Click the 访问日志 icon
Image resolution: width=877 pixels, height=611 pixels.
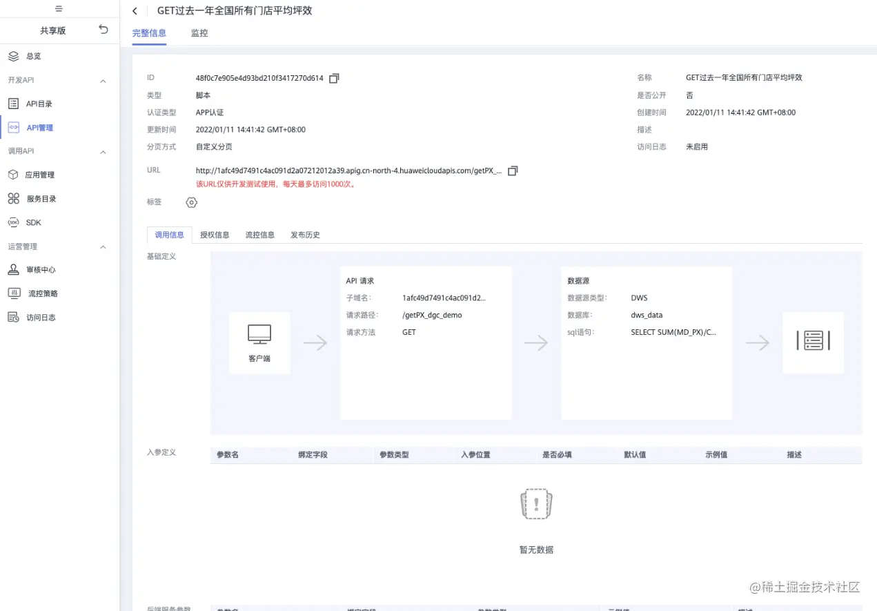(x=14, y=318)
